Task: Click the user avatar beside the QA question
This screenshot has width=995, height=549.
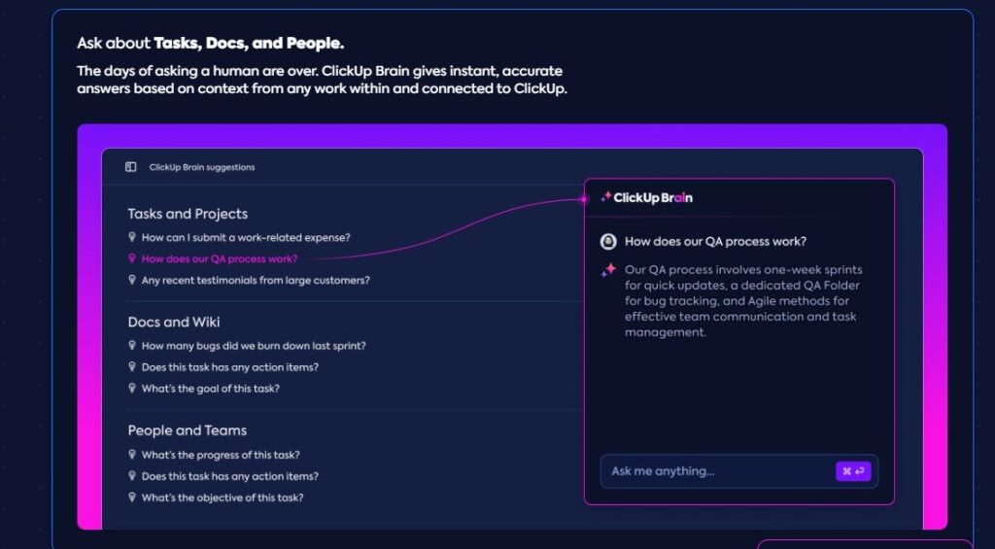Action: 608,242
